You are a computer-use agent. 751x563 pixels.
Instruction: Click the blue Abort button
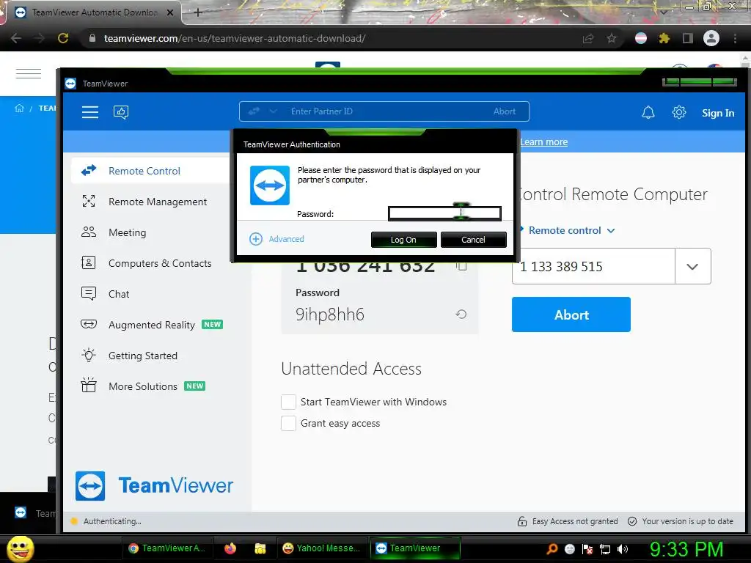571,314
